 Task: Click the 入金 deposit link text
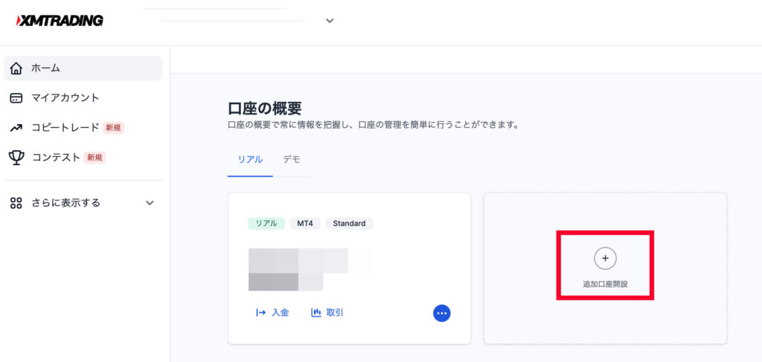[281, 313]
